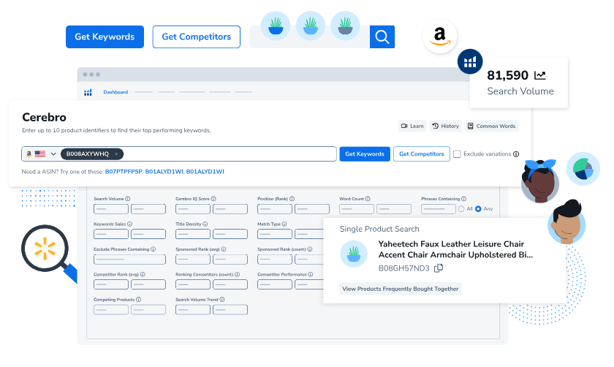The image size is (614, 367).
Task: Click the small Get Competitors button in Cerebro
Action: pos(421,154)
